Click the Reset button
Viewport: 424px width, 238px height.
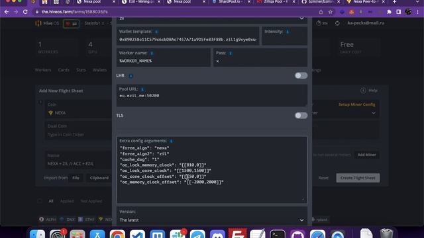pos(323,178)
